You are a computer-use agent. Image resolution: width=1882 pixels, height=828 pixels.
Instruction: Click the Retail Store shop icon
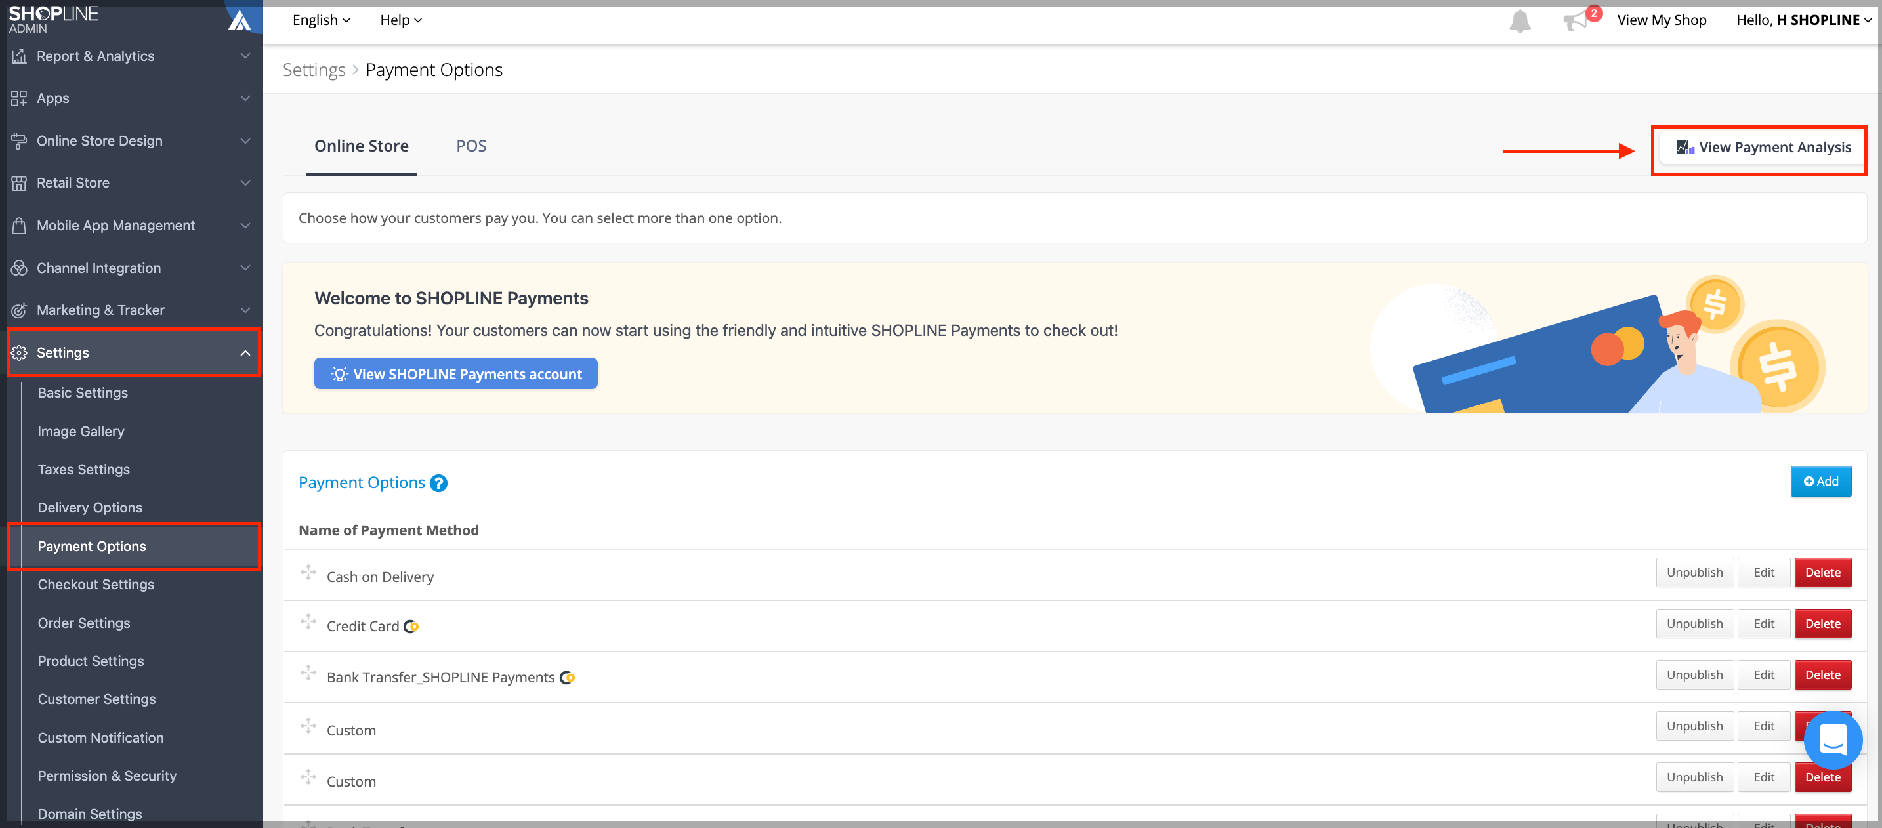tap(19, 183)
